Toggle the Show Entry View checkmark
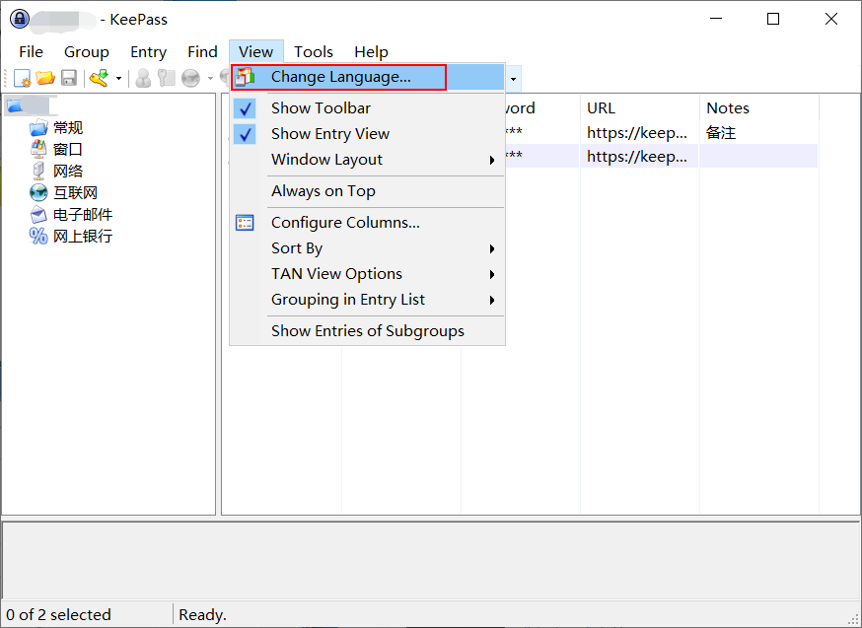Image resolution: width=862 pixels, height=628 pixels. [x=245, y=134]
